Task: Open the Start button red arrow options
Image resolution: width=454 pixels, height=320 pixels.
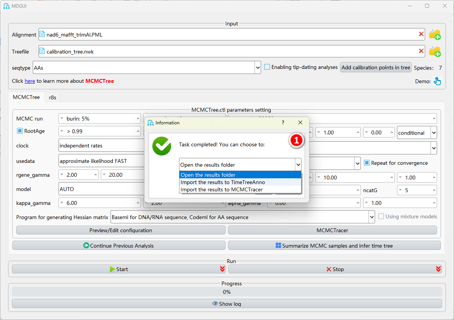Action: tap(222, 269)
